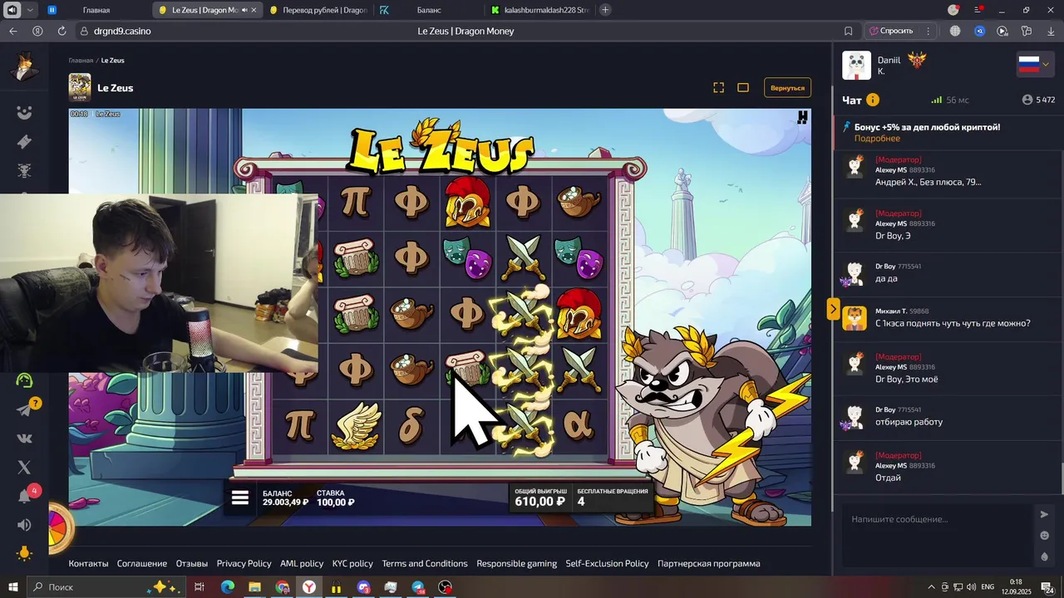Switch to theater wide view mode
The image size is (1064, 598).
tap(743, 87)
